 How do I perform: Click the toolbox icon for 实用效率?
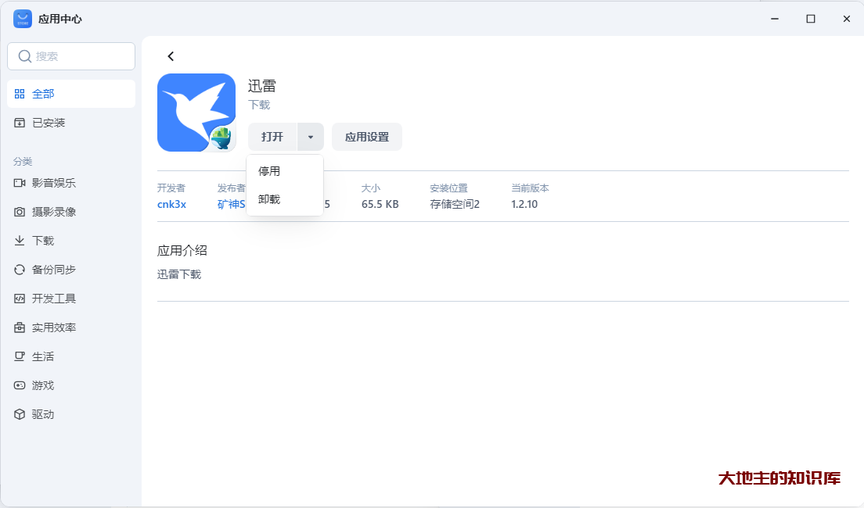tap(20, 327)
